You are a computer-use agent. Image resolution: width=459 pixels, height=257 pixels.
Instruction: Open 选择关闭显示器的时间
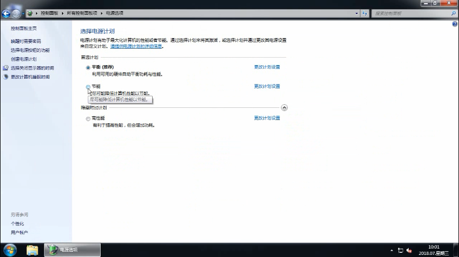[x=32, y=68]
